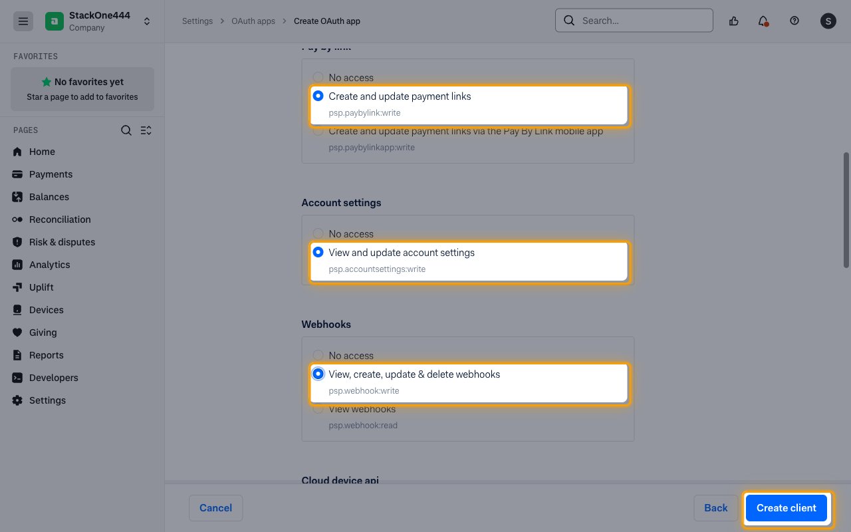Open the Settings page label
This screenshot has width=851, height=532.
47,400
